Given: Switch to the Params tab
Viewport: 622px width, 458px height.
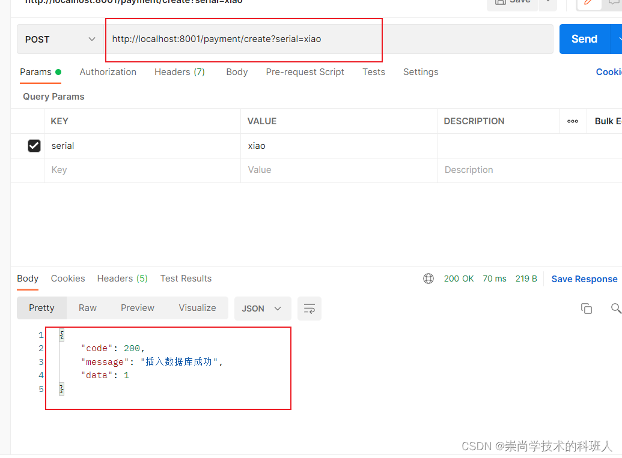Looking at the screenshot, I should point(40,72).
